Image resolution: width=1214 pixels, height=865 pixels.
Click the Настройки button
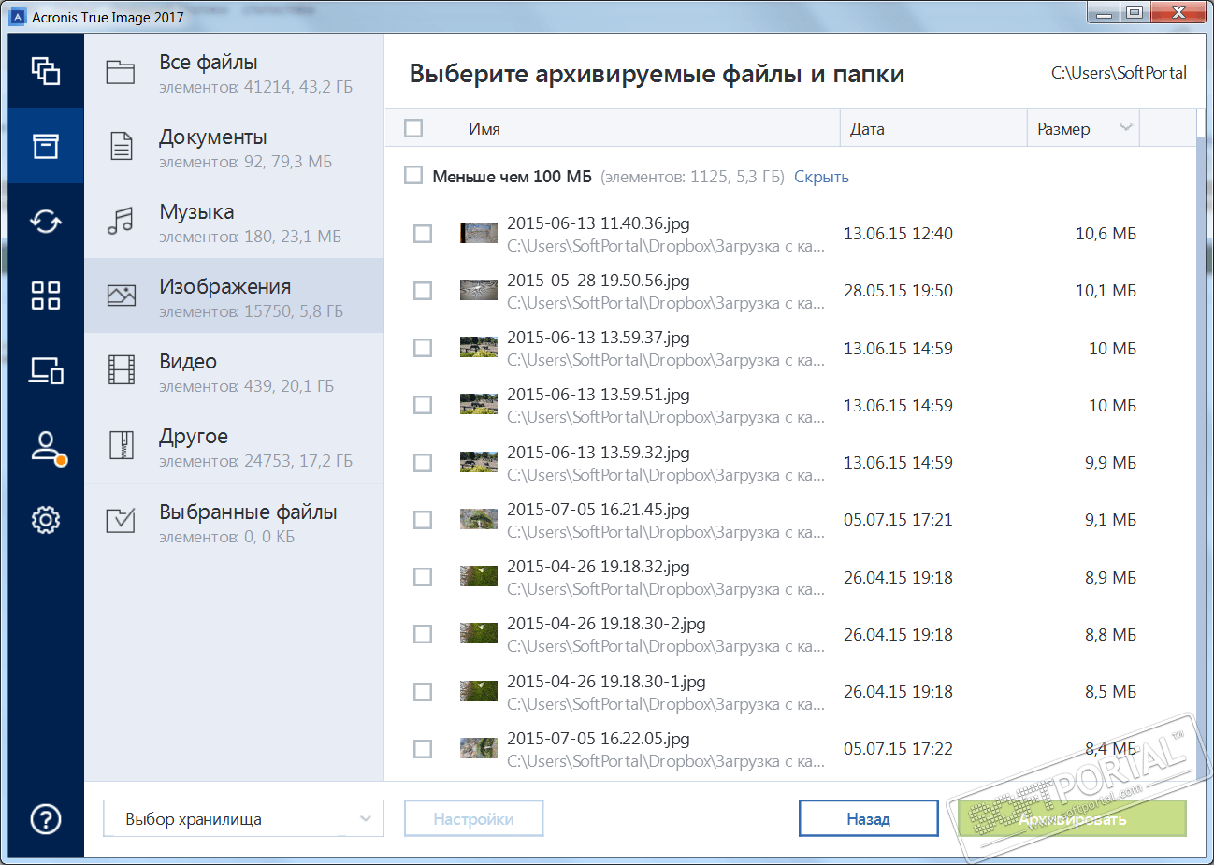(473, 818)
